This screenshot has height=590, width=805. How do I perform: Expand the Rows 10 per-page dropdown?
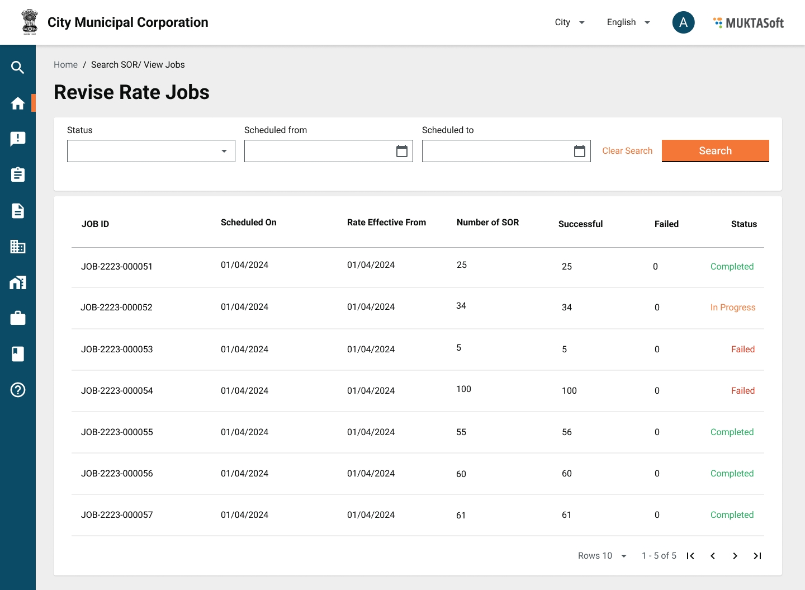(603, 556)
